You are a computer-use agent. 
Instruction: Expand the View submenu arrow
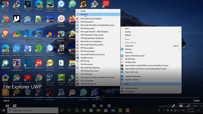179,29
